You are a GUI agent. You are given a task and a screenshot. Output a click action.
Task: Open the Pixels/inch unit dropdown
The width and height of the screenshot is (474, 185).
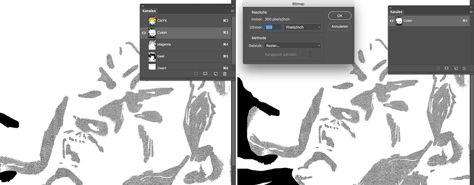coord(303,27)
